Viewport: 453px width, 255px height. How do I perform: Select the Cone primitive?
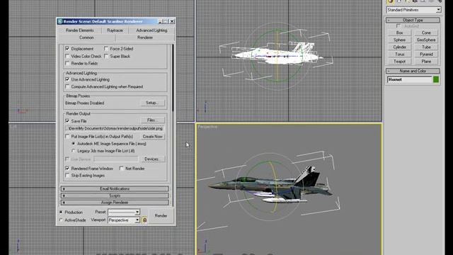click(x=426, y=33)
